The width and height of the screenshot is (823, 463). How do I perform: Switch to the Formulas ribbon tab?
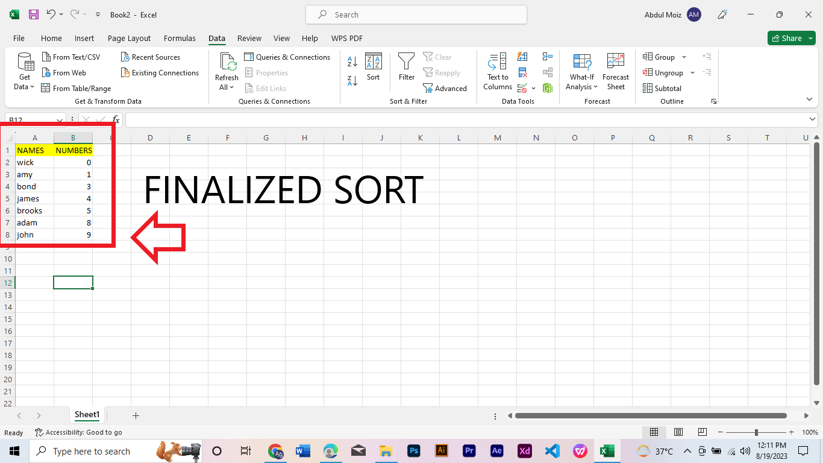pyautogui.click(x=180, y=38)
